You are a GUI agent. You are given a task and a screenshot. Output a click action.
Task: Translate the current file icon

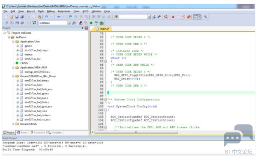pos(7,23)
